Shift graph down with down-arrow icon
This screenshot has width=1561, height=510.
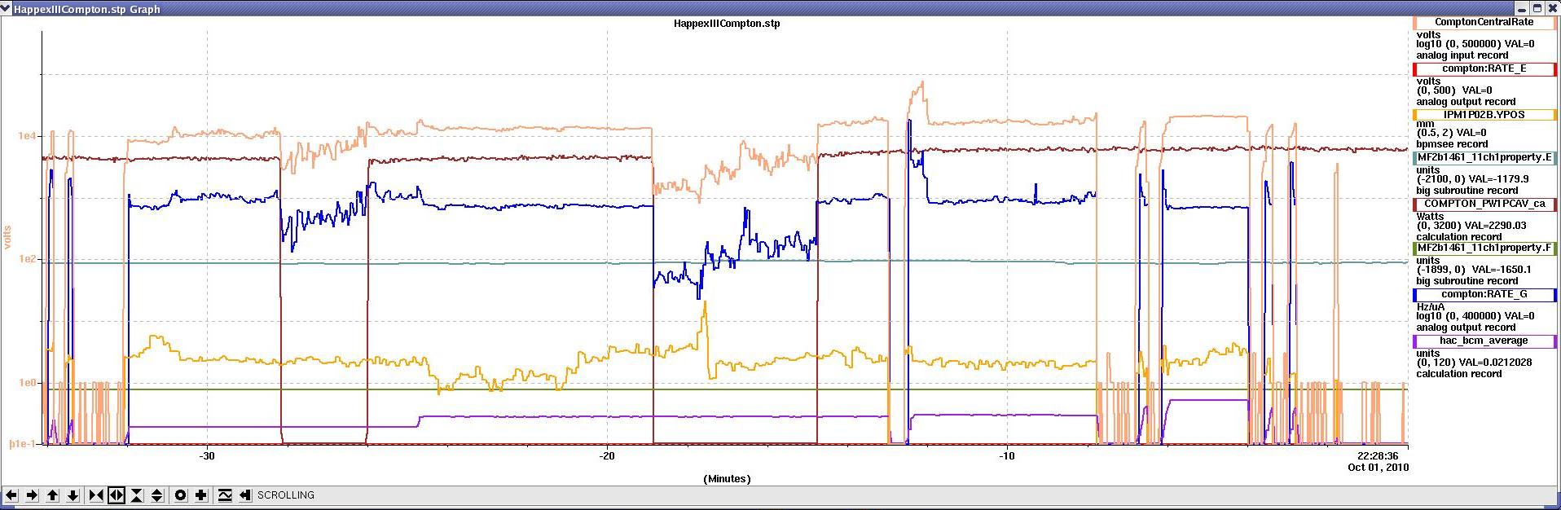[x=73, y=495]
